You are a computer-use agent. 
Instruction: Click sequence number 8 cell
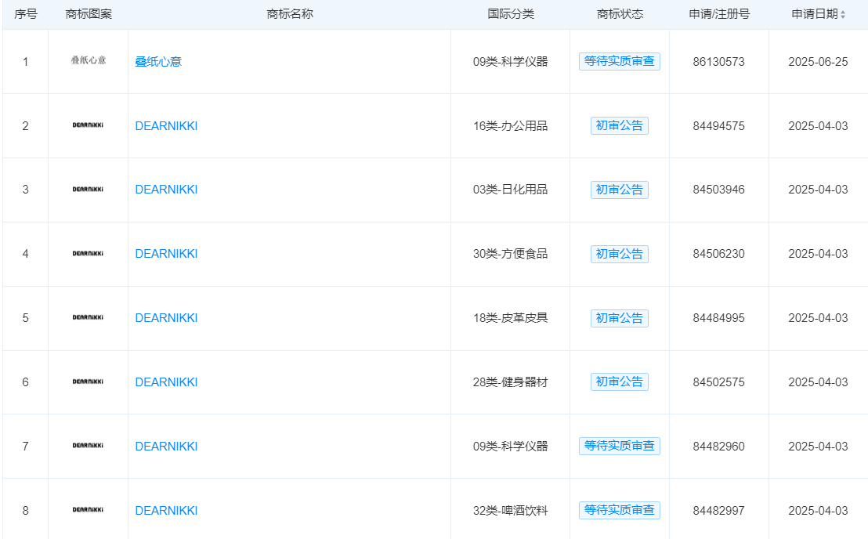coord(26,511)
